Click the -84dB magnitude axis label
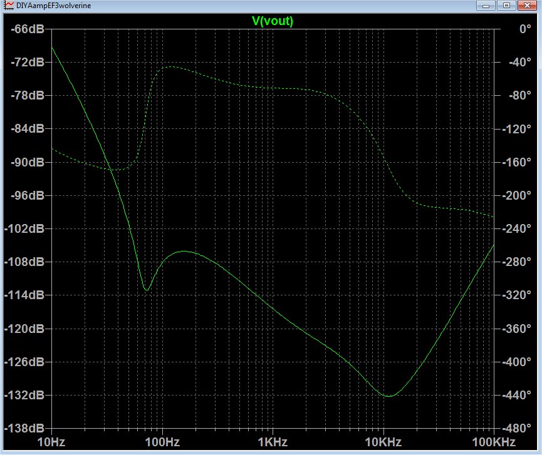This screenshot has width=542, height=455. 28,129
